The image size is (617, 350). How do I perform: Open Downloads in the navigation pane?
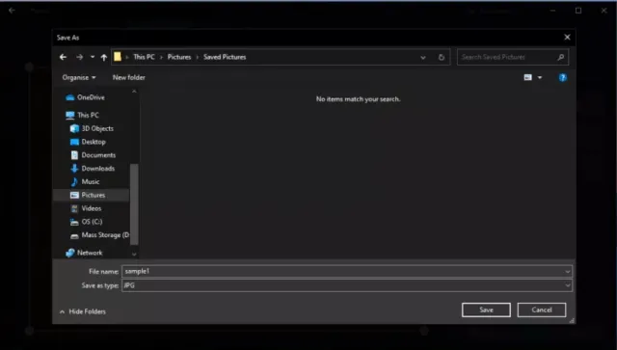click(x=98, y=169)
